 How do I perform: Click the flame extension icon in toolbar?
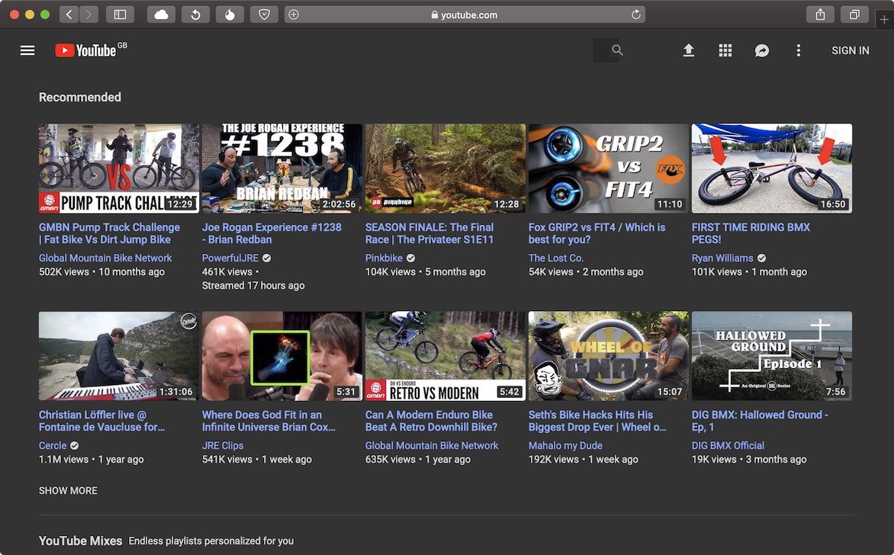pos(230,14)
